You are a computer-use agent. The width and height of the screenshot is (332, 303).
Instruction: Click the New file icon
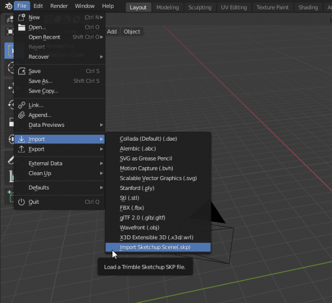tap(22, 17)
